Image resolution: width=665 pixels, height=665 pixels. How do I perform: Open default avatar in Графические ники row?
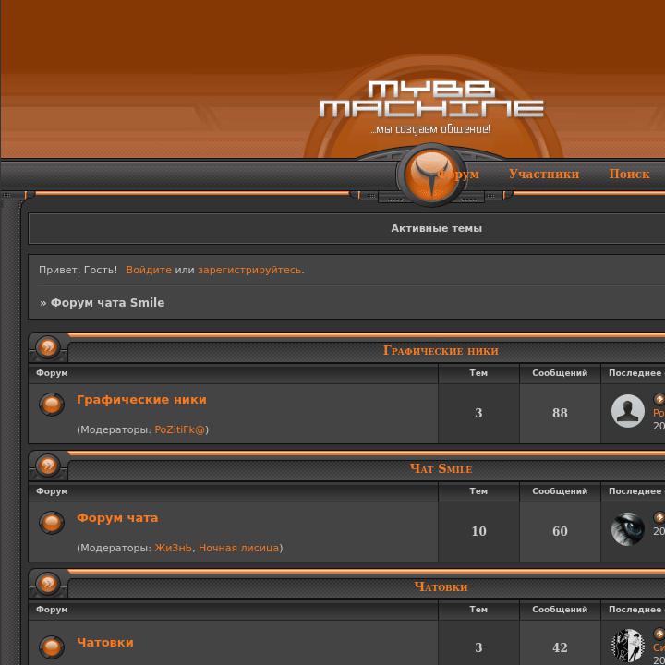click(x=628, y=411)
